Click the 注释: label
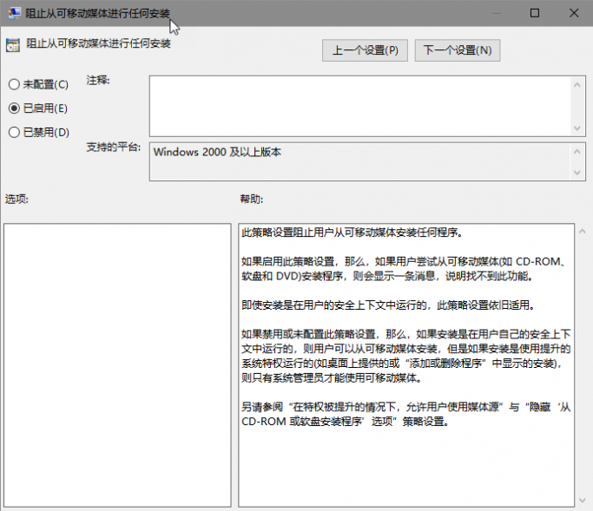593x511 pixels. click(98, 81)
